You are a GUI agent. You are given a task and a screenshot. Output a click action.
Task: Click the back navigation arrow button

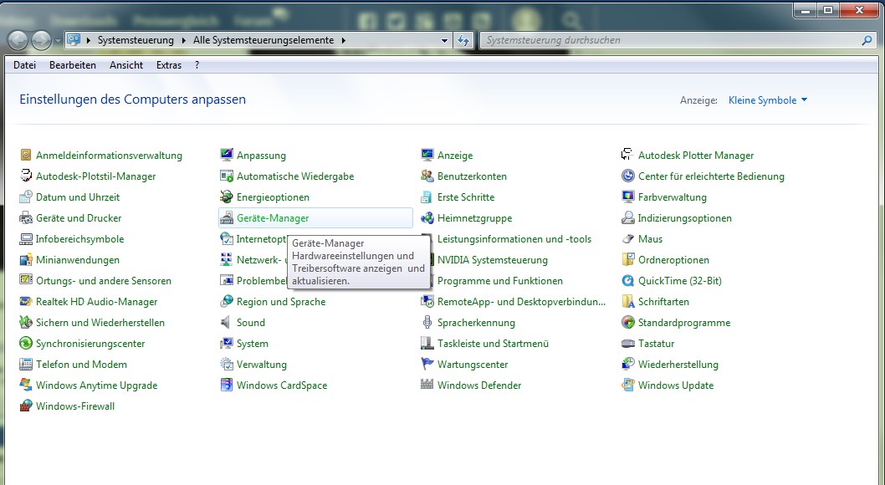click(18, 41)
